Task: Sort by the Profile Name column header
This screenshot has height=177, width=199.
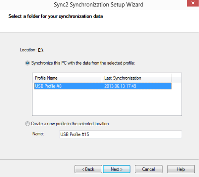Action: [67, 78]
